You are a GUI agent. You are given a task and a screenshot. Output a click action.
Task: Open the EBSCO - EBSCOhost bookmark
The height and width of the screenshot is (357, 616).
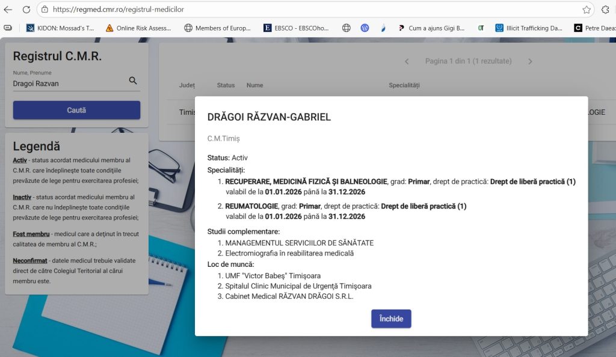point(296,28)
